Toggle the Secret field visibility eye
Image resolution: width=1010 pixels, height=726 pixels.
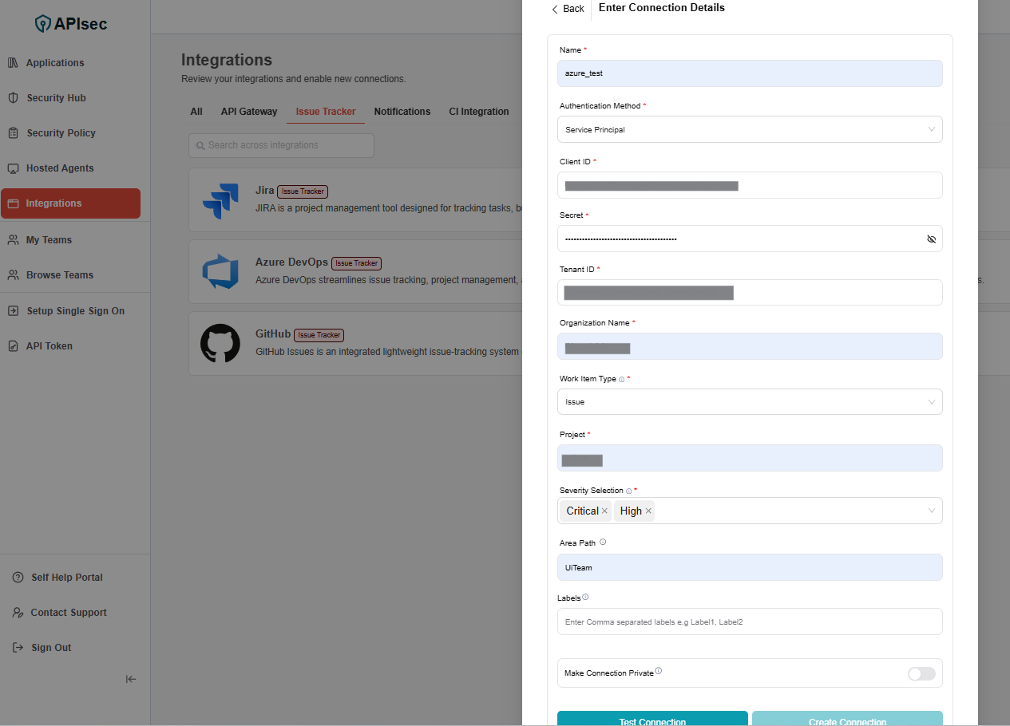[931, 239]
